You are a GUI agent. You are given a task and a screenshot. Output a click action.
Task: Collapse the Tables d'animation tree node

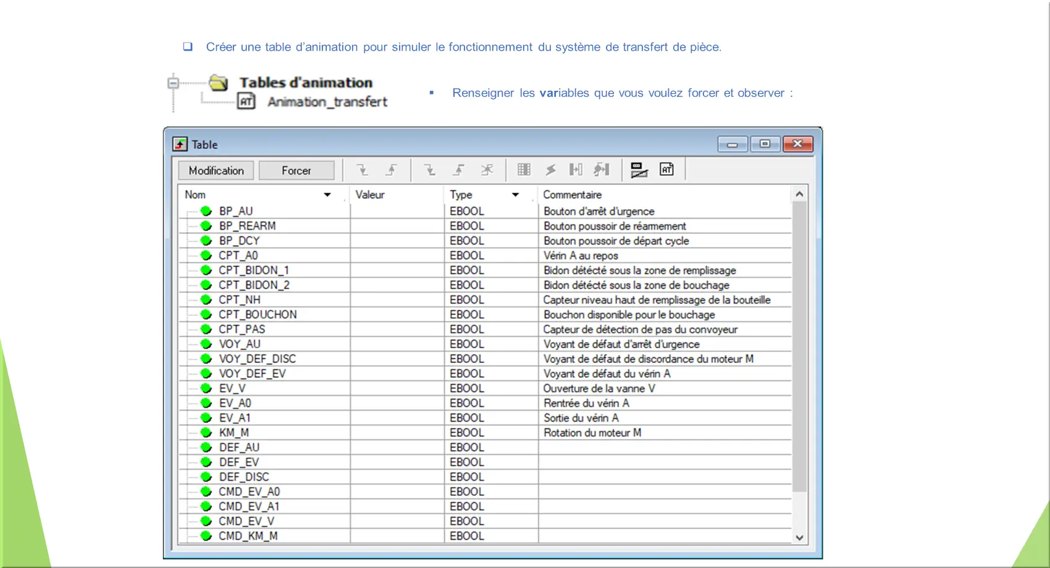point(174,83)
